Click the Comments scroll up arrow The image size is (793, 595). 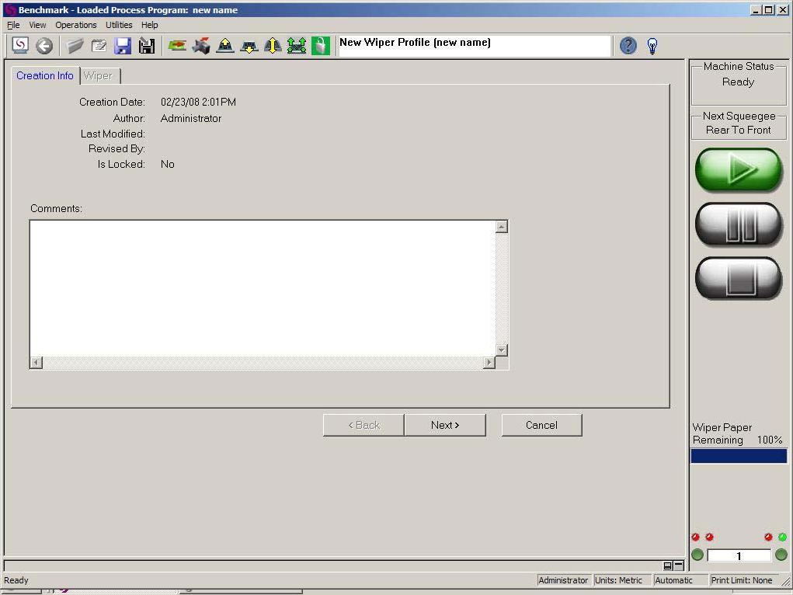[502, 227]
